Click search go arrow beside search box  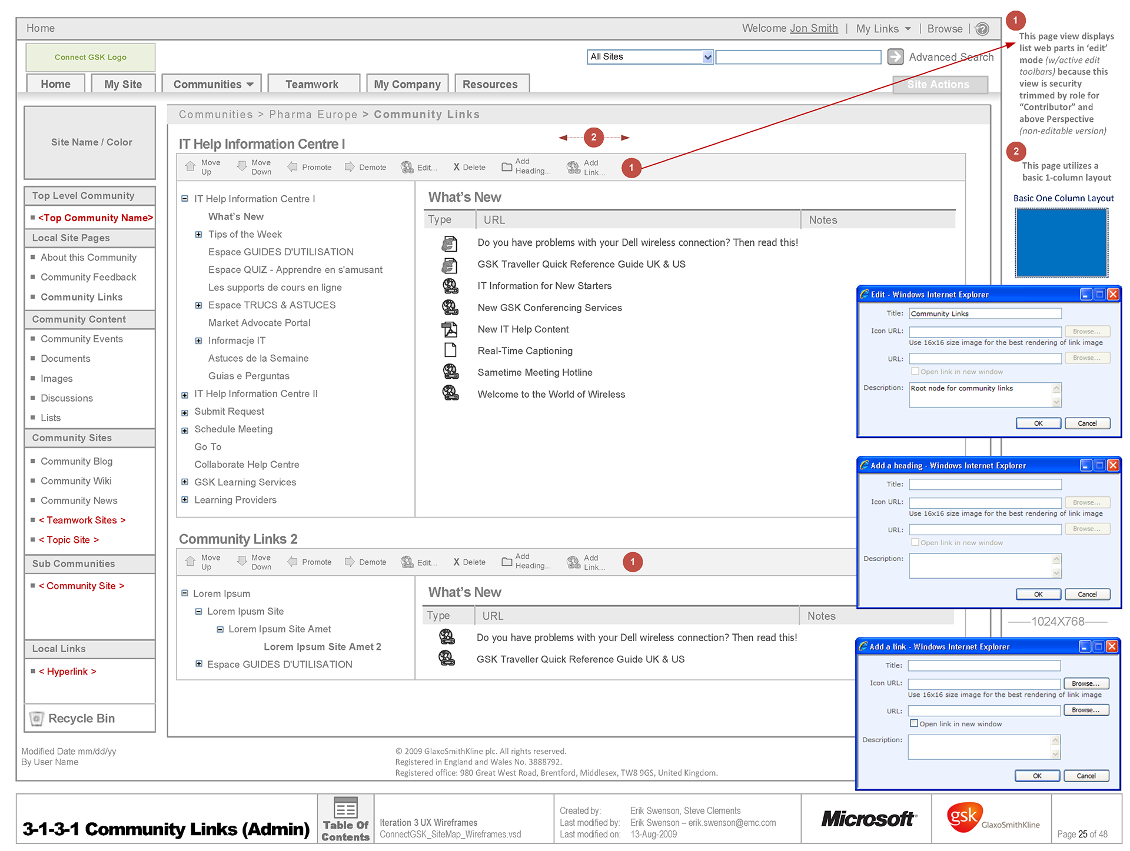895,56
